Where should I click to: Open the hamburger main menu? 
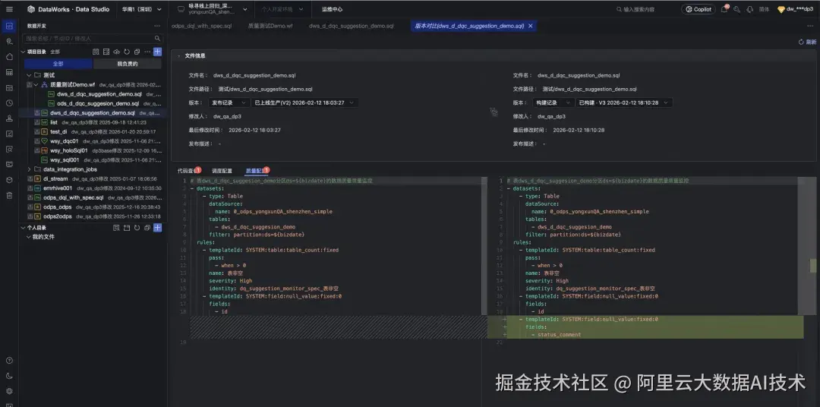click(9, 9)
